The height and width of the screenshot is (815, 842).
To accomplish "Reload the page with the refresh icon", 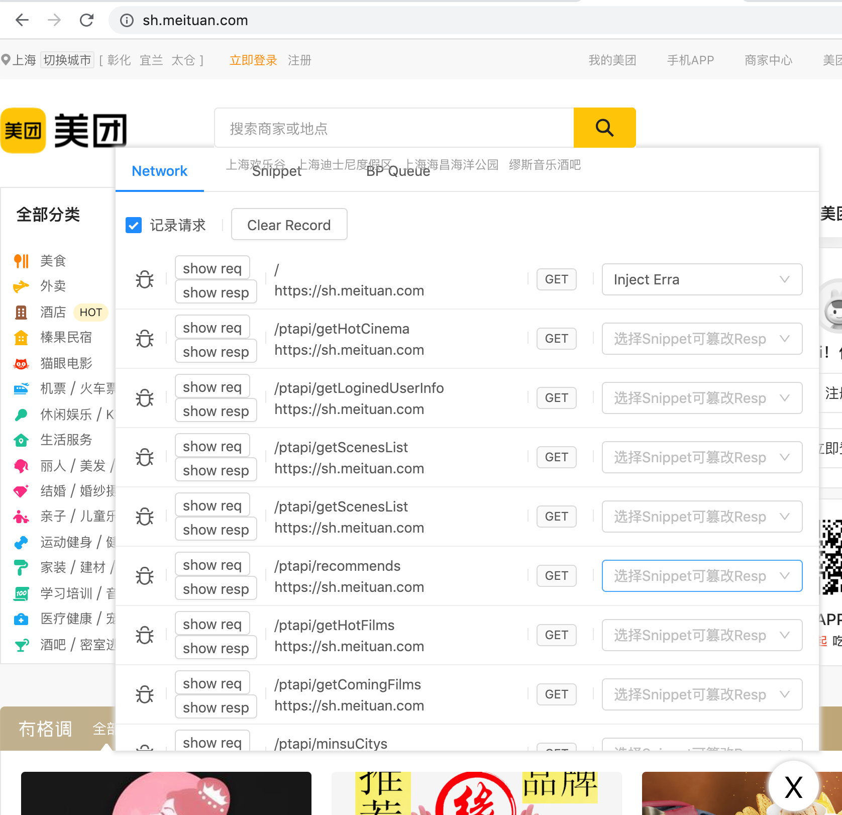I will pos(87,20).
